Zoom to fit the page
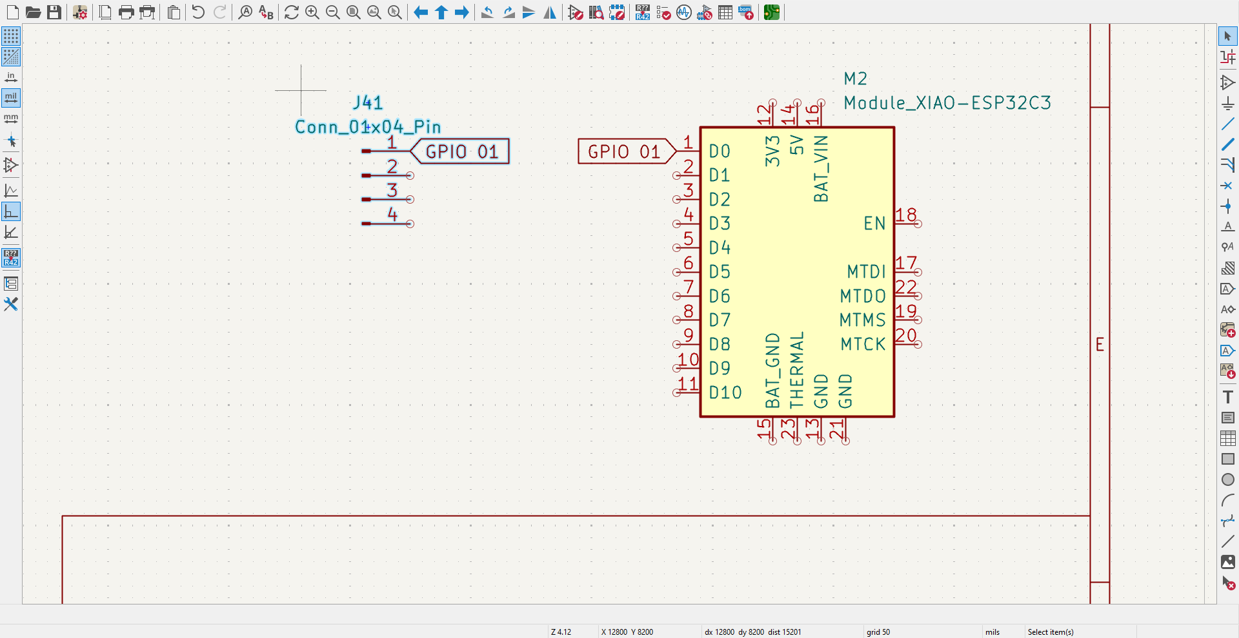The width and height of the screenshot is (1239, 638). (354, 12)
